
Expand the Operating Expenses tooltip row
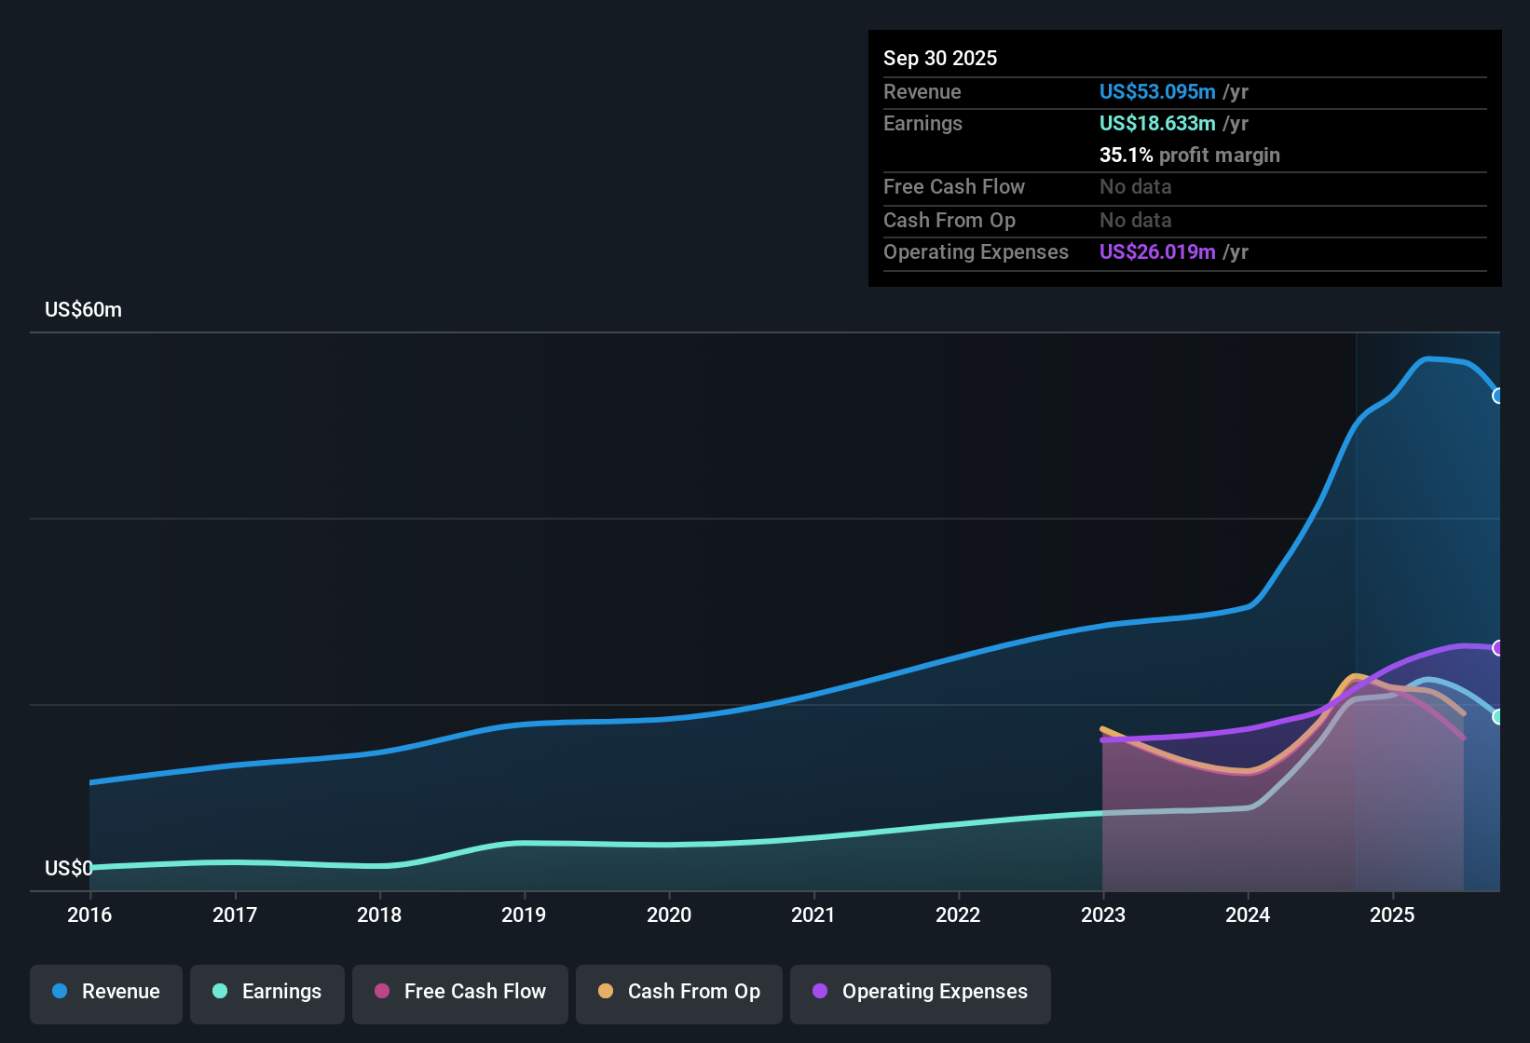pos(976,251)
